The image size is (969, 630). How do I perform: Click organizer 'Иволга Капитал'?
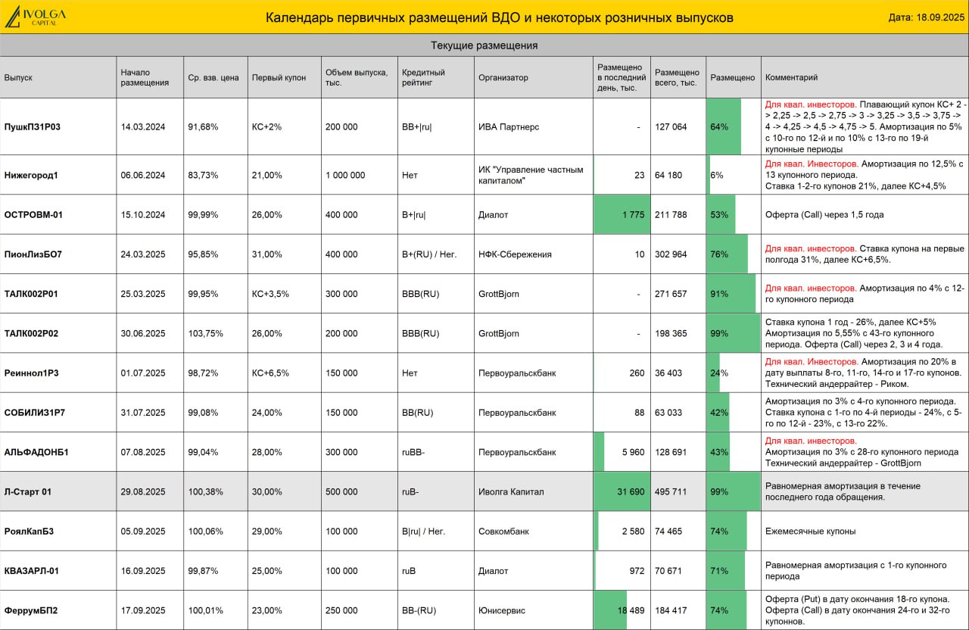click(x=511, y=491)
